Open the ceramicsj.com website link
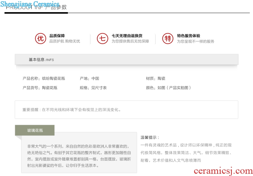The image size is (253, 176). click(x=223, y=171)
